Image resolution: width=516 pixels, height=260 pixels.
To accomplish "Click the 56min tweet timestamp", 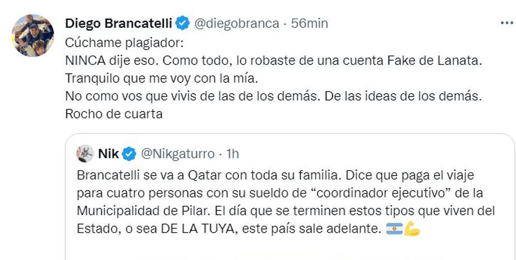I will [x=310, y=23].
